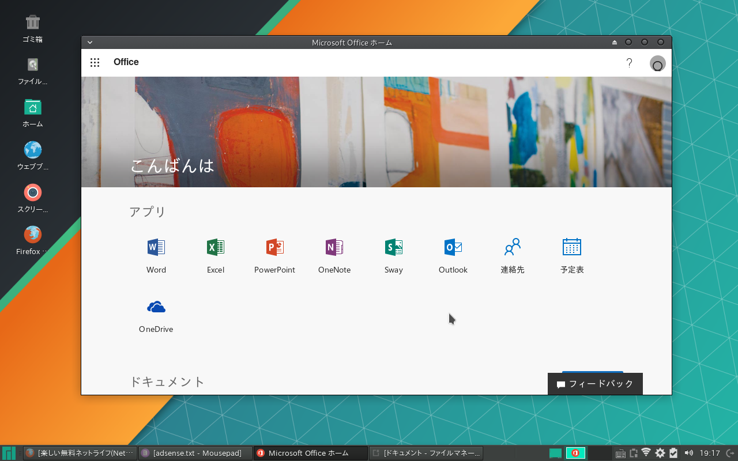The height and width of the screenshot is (461, 738).
Task: Click the フィードバック feedback button
Action: pyautogui.click(x=595, y=384)
